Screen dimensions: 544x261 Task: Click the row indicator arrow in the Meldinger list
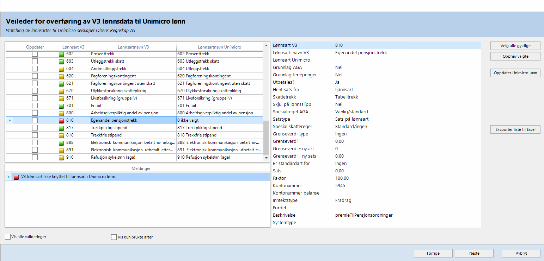9,177
